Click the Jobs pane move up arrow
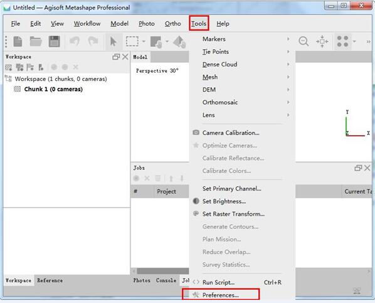The width and height of the screenshot is (375, 303). click(x=171, y=179)
